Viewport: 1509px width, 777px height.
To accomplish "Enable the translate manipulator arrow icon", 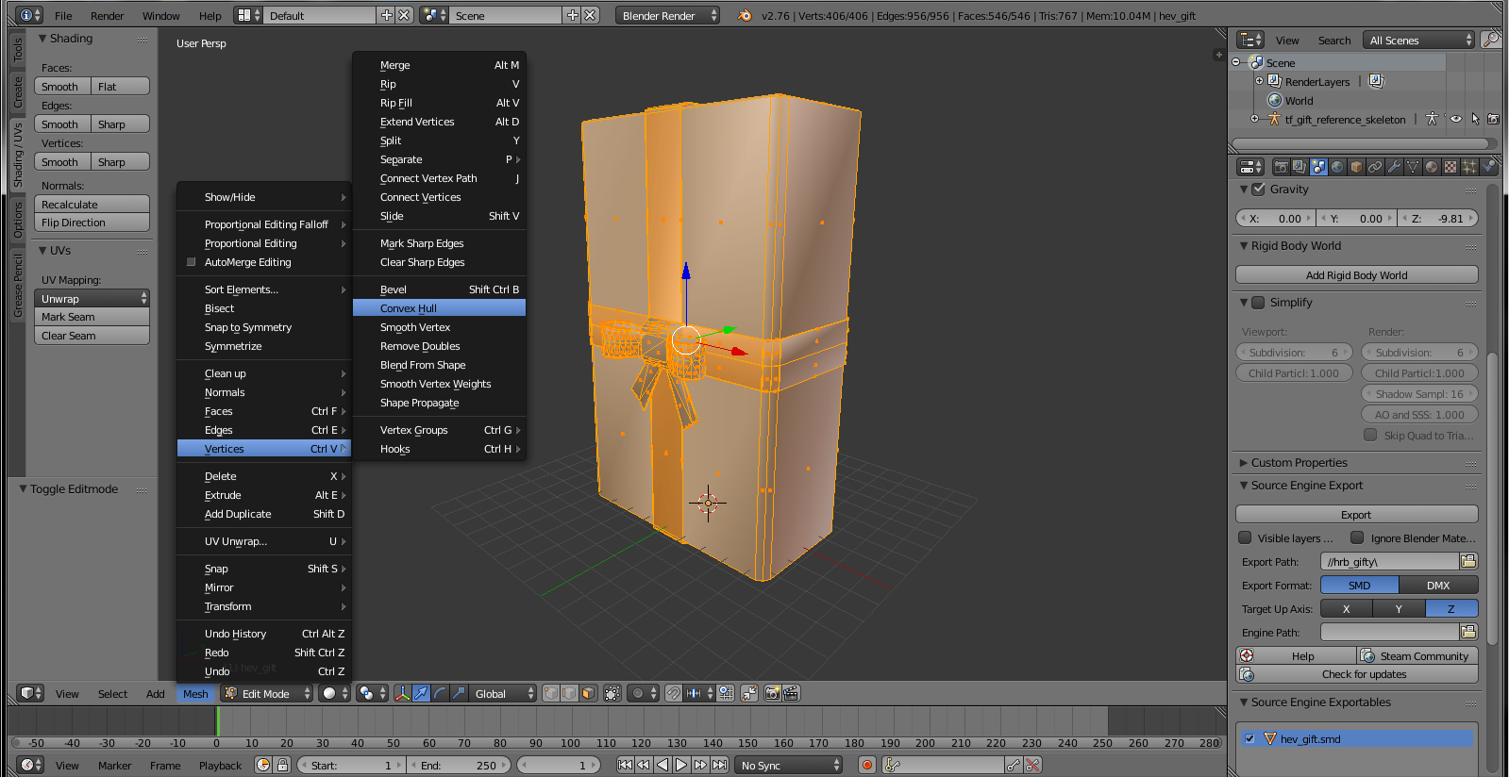I will [x=421, y=693].
